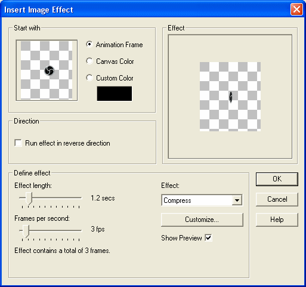Click the Effect preview image
Image resolution: width=306 pixels, height=287 pixels.
230,97
